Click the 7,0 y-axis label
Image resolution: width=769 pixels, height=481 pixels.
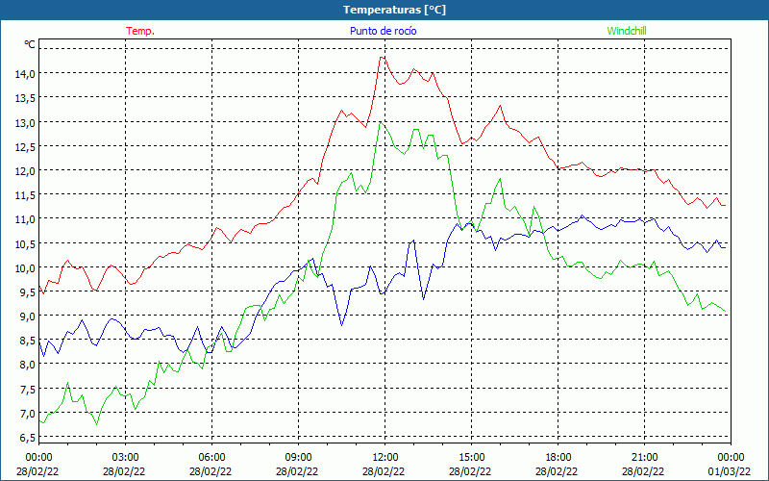[x=28, y=414]
